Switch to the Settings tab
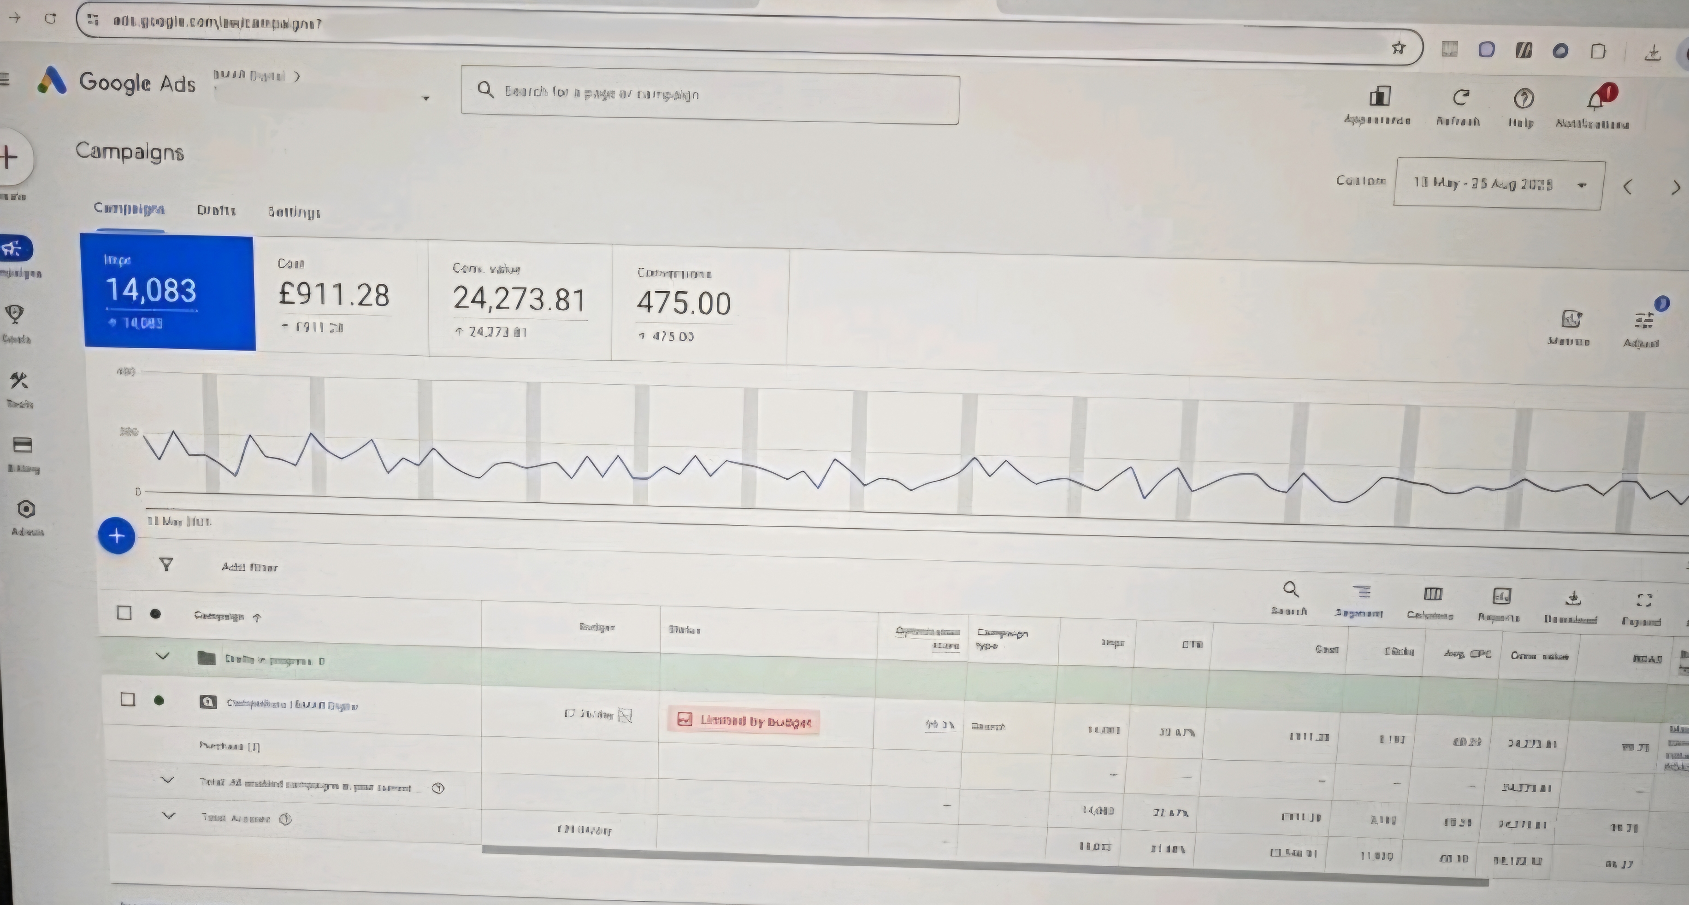The image size is (1689, 905). click(x=294, y=212)
